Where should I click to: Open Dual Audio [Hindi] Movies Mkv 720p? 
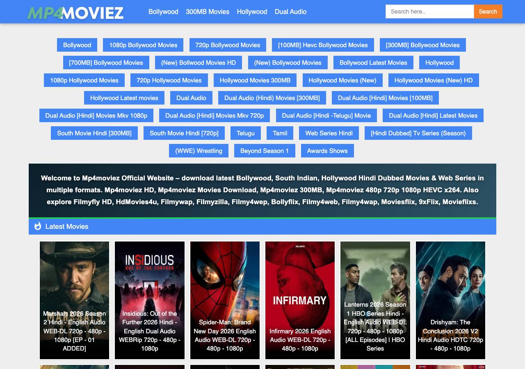(215, 116)
